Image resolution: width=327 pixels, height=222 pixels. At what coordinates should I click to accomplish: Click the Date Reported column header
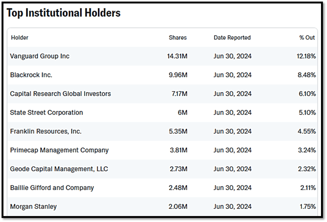pos(232,38)
